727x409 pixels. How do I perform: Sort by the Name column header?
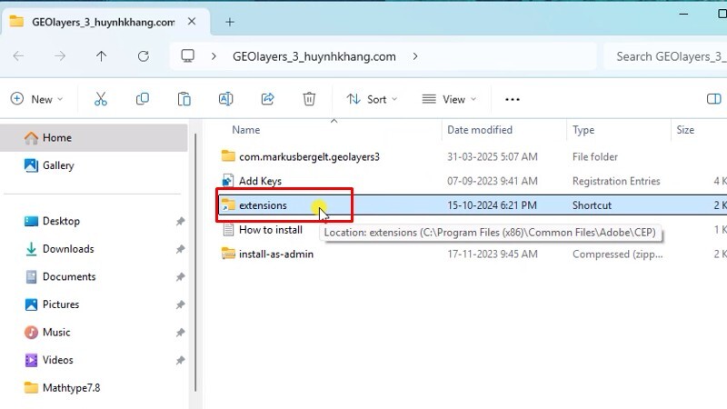pos(245,130)
